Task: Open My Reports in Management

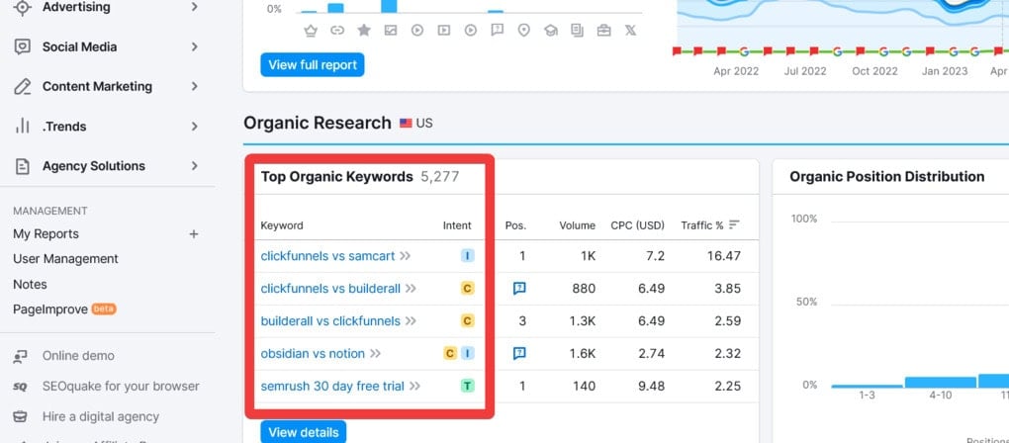Action: (46, 234)
